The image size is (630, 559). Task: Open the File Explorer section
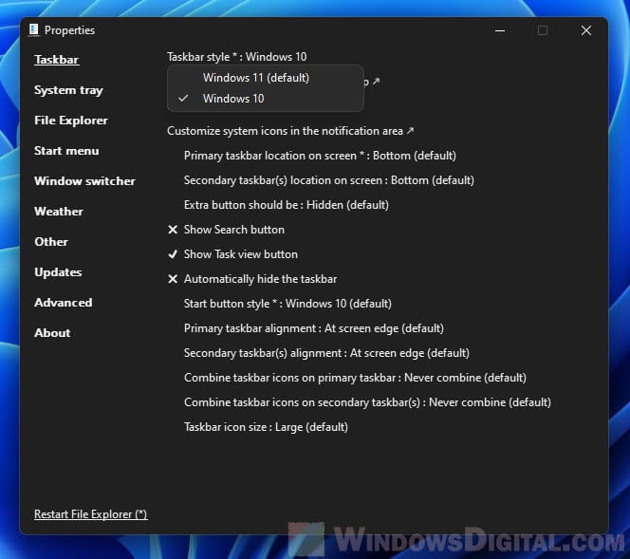tap(71, 121)
